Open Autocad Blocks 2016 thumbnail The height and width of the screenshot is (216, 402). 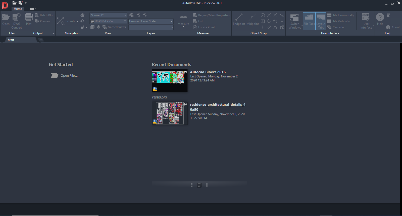[x=170, y=81]
